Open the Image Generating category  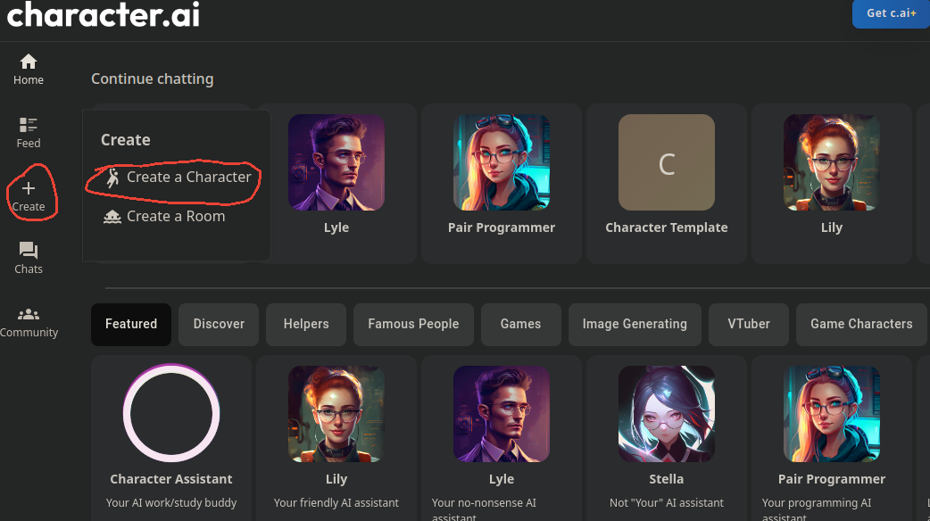[635, 324]
